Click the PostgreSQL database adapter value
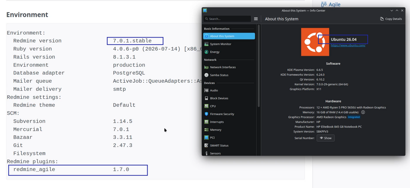Viewport: 410px width, 188px height. click(x=129, y=73)
